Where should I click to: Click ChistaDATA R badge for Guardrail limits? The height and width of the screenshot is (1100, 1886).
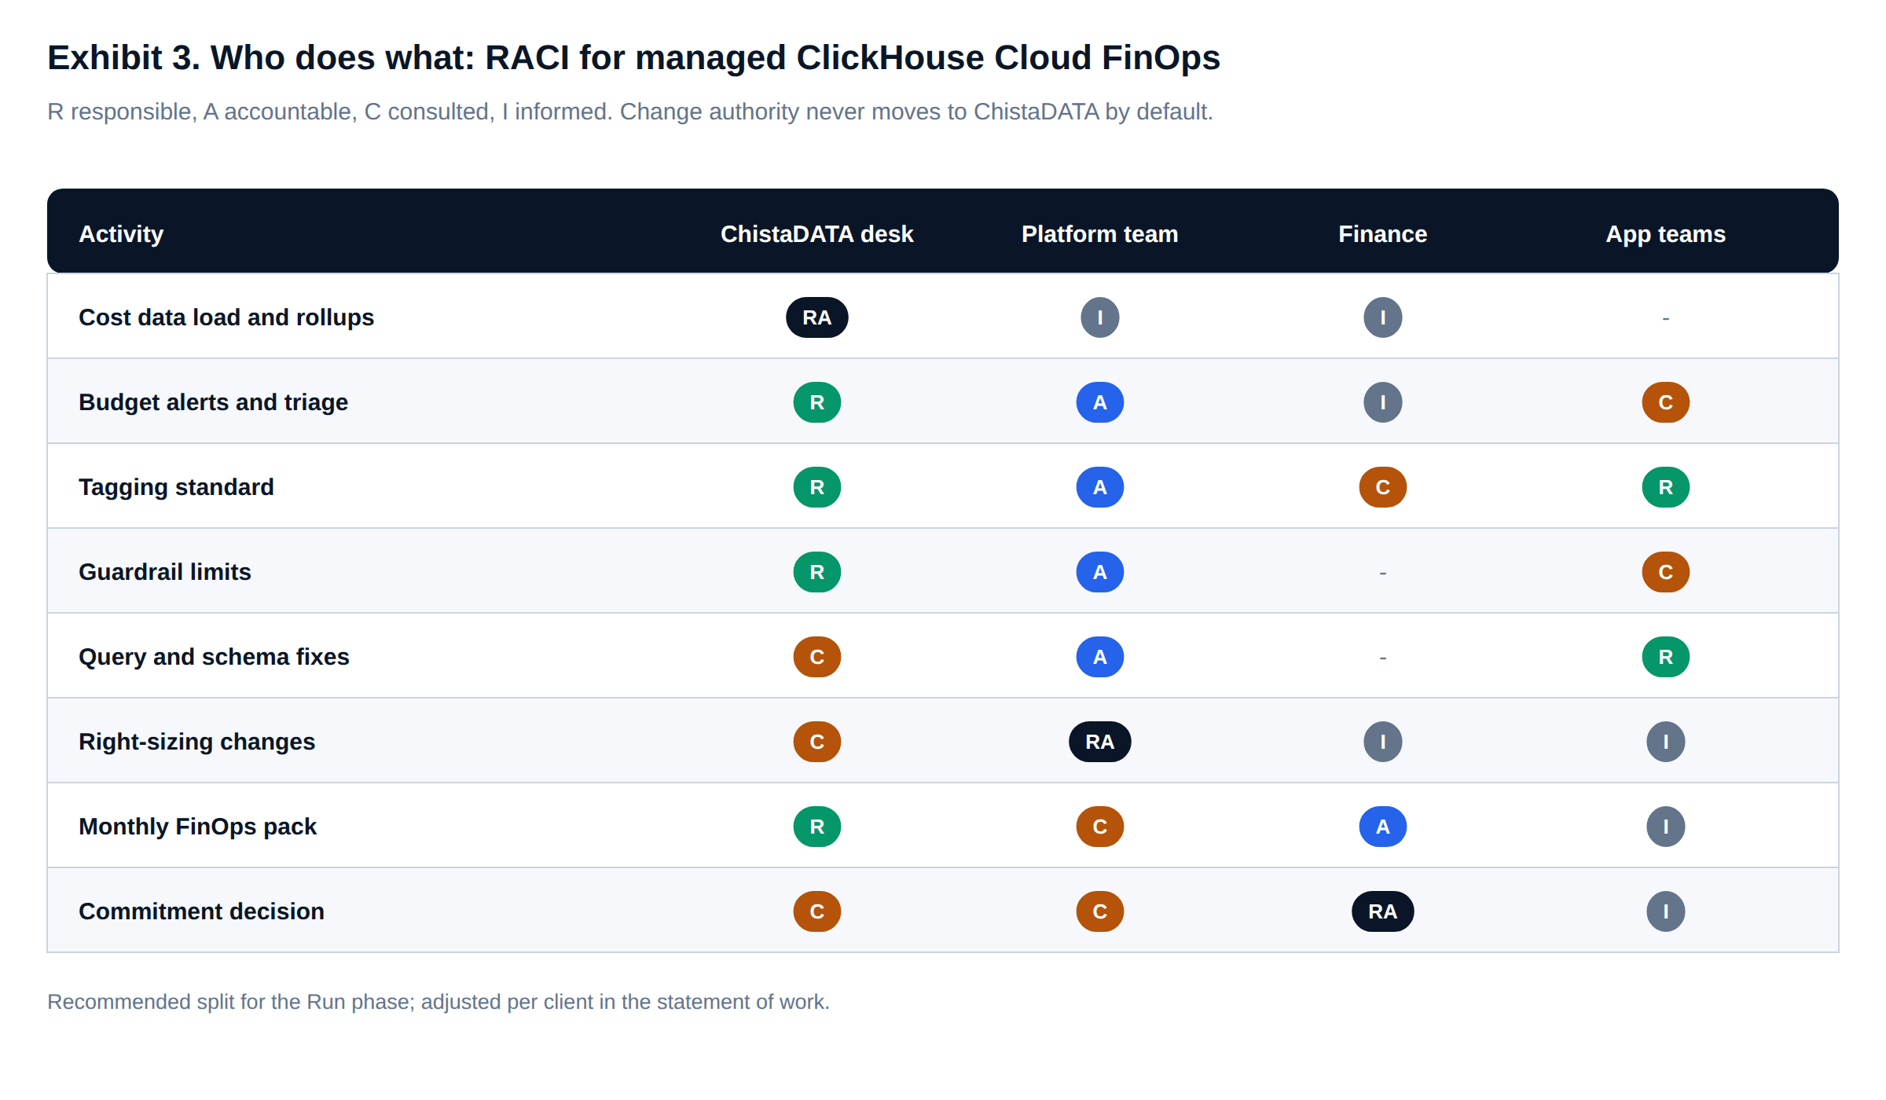click(x=816, y=572)
